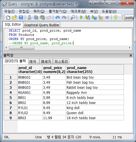Open the 즐겨찾기(O) menu

pyautogui.click(x=58, y=11)
